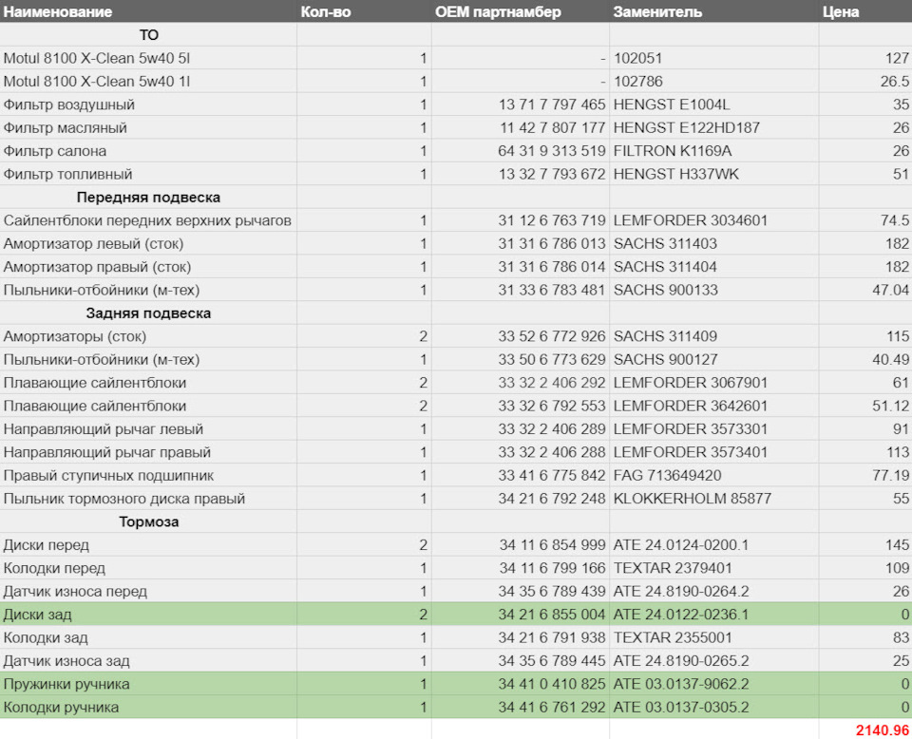This screenshot has width=912, height=739.
Task: Select the red total 2140.96 cell
Action: 882,730
